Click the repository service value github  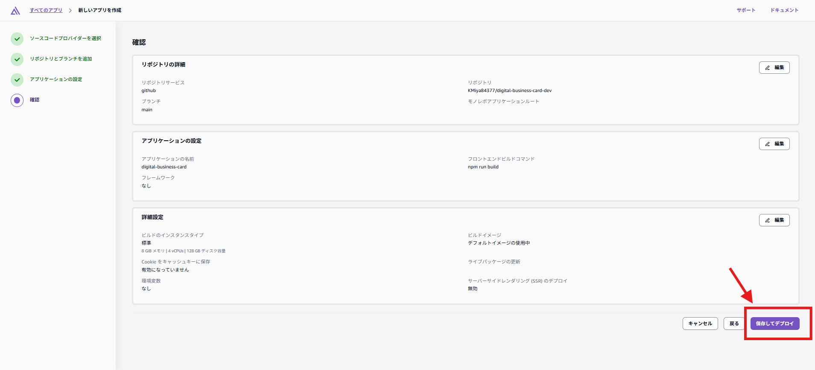pyautogui.click(x=149, y=90)
